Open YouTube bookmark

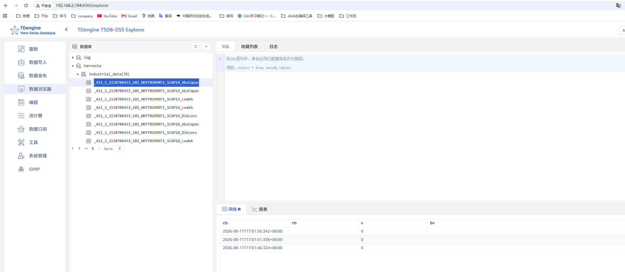pos(107,16)
